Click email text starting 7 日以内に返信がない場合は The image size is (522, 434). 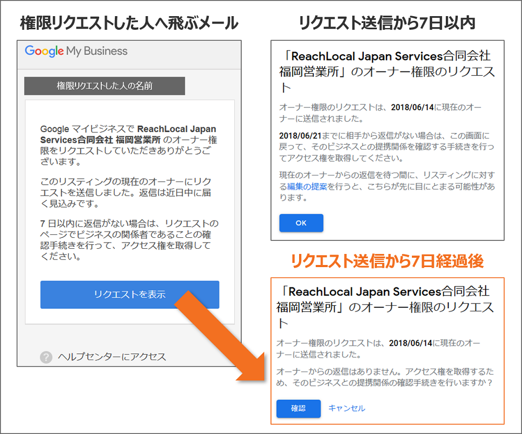point(129,240)
